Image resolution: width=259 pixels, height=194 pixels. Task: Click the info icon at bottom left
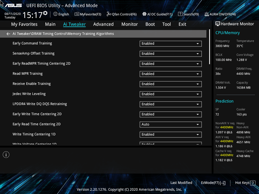click(6, 154)
